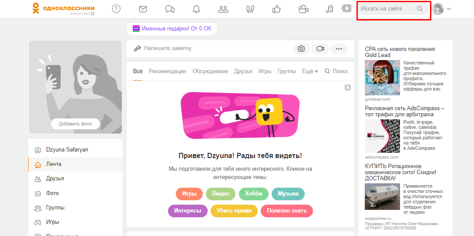Open music note icon
This screenshot has width=474, height=236.
[329, 9]
